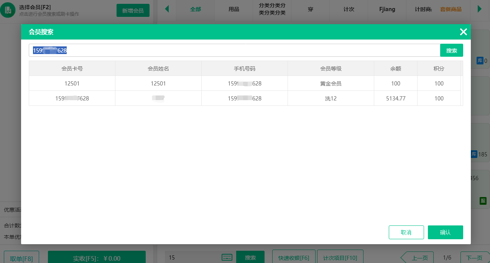The width and height of the screenshot is (490, 263).
Task: Click the 实收[F5] payment button
Action: [96, 257]
